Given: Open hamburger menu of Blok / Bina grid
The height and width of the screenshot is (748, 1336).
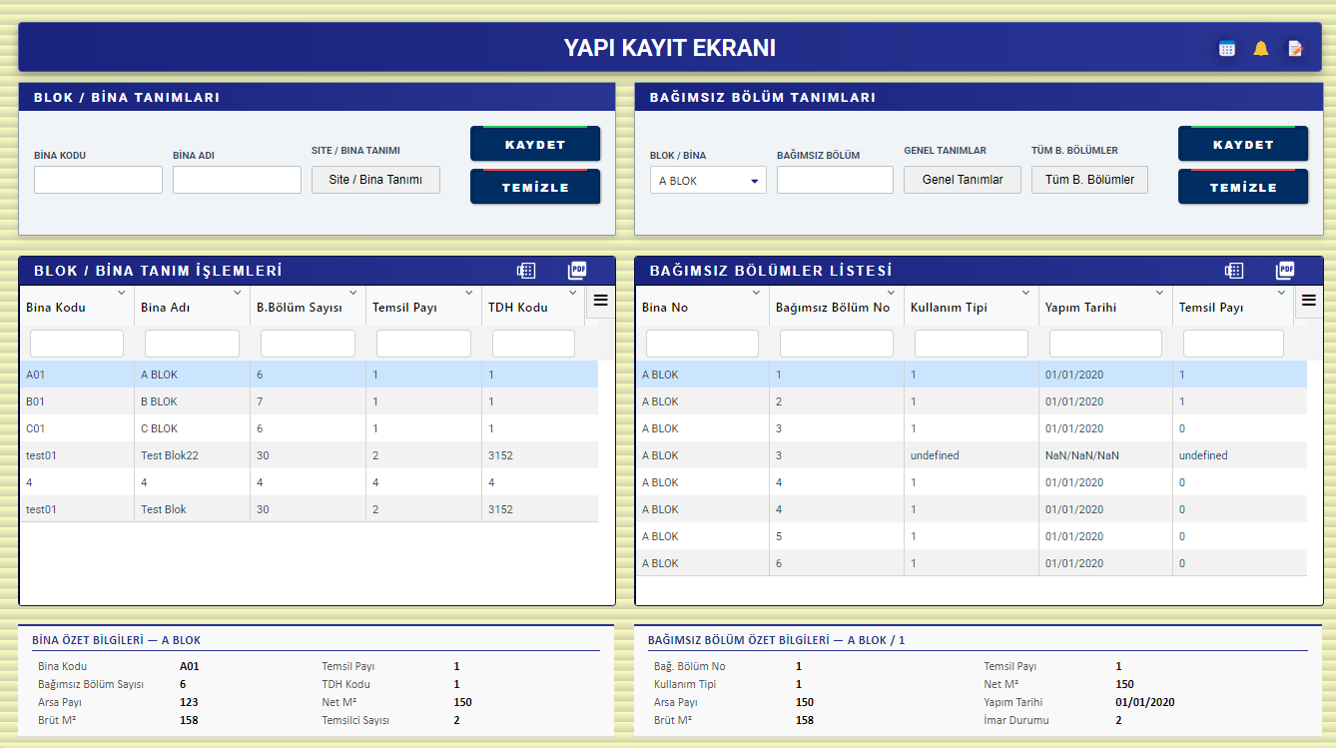Looking at the screenshot, I should tap(600, 300).
